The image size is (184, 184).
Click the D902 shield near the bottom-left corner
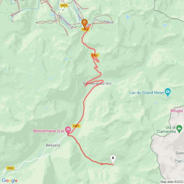click(x=10, y=168)
